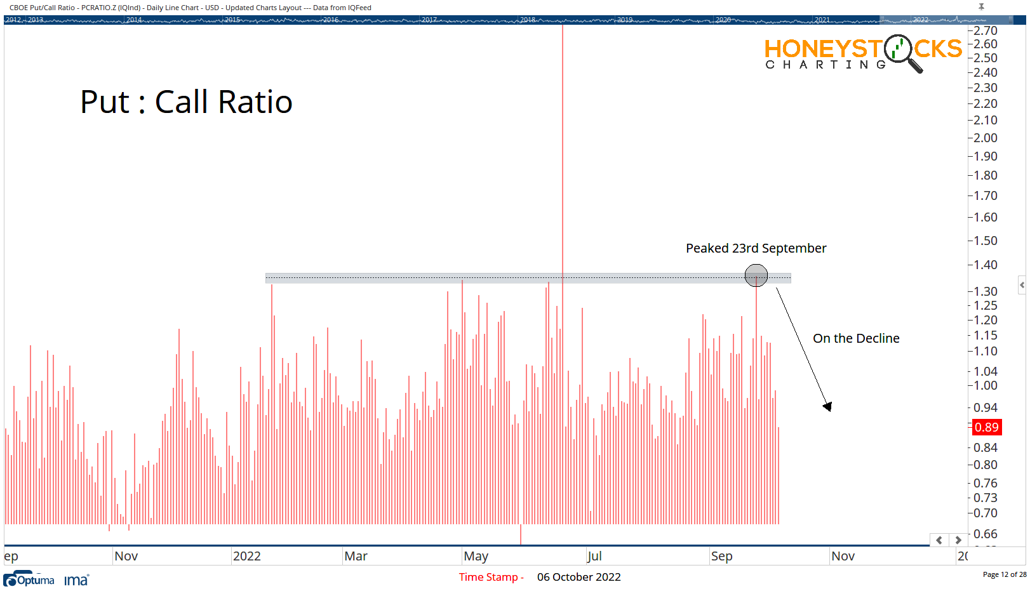Click the "Sep" date axis label
The image size is (1030, 589).
(722, 557)
